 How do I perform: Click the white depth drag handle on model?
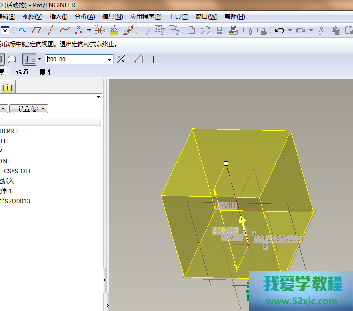tap(226, 163)
